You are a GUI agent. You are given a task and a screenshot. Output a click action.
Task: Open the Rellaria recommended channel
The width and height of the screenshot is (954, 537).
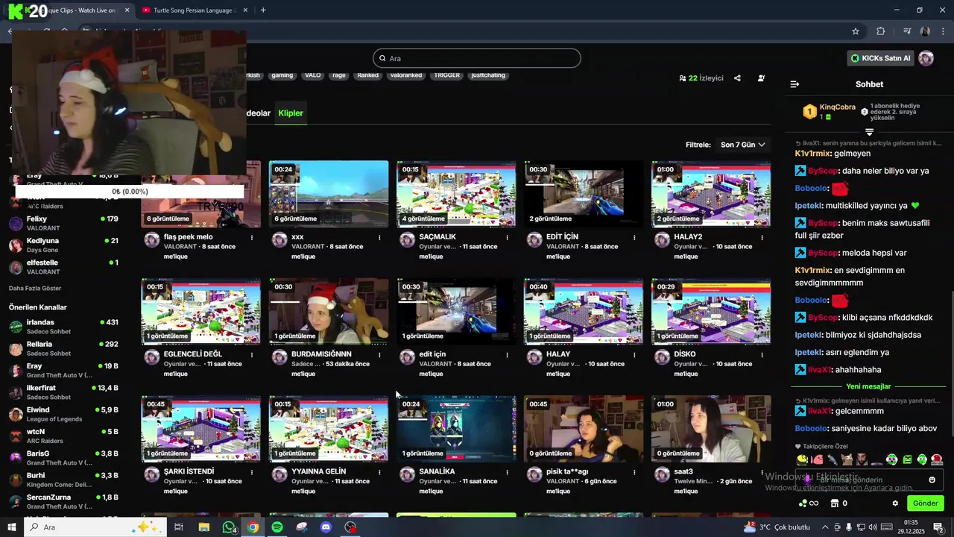pos(63,348)
